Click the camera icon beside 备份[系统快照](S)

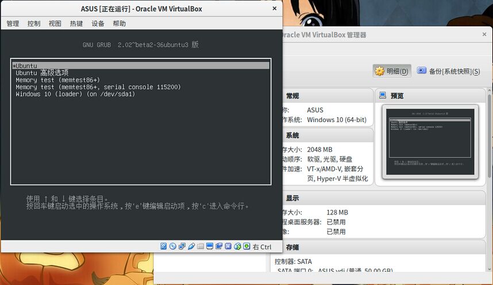pyautogui.click(x=422, y=71)
